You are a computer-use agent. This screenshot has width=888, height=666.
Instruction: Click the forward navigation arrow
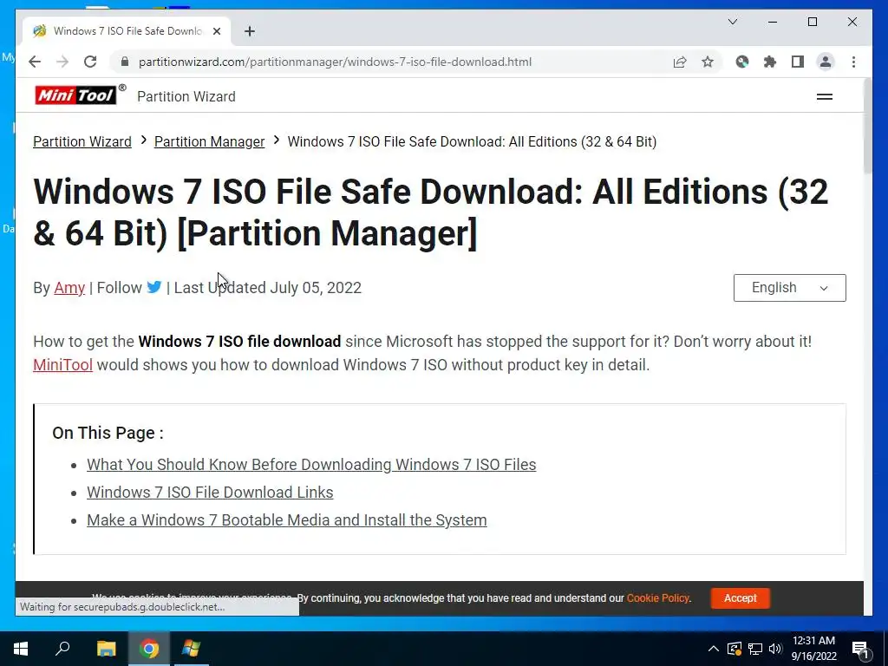(62, 62)
